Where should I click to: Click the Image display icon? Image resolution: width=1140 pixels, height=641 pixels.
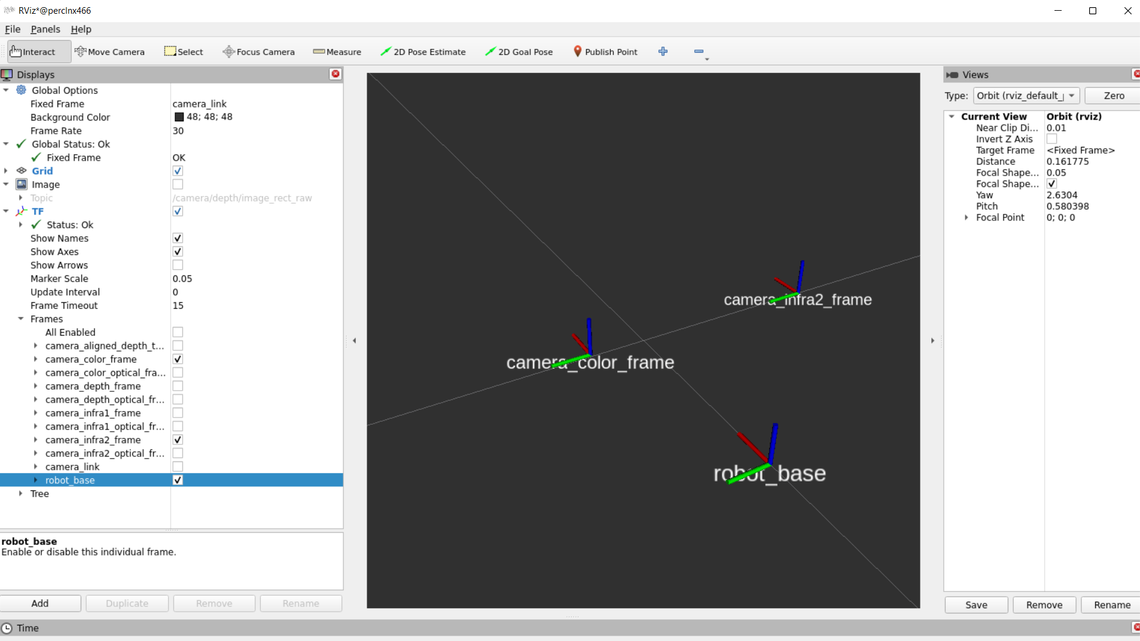21,185
